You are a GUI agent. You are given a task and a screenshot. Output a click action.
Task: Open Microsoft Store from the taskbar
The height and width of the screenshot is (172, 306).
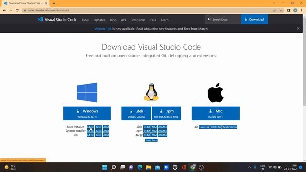157,167
